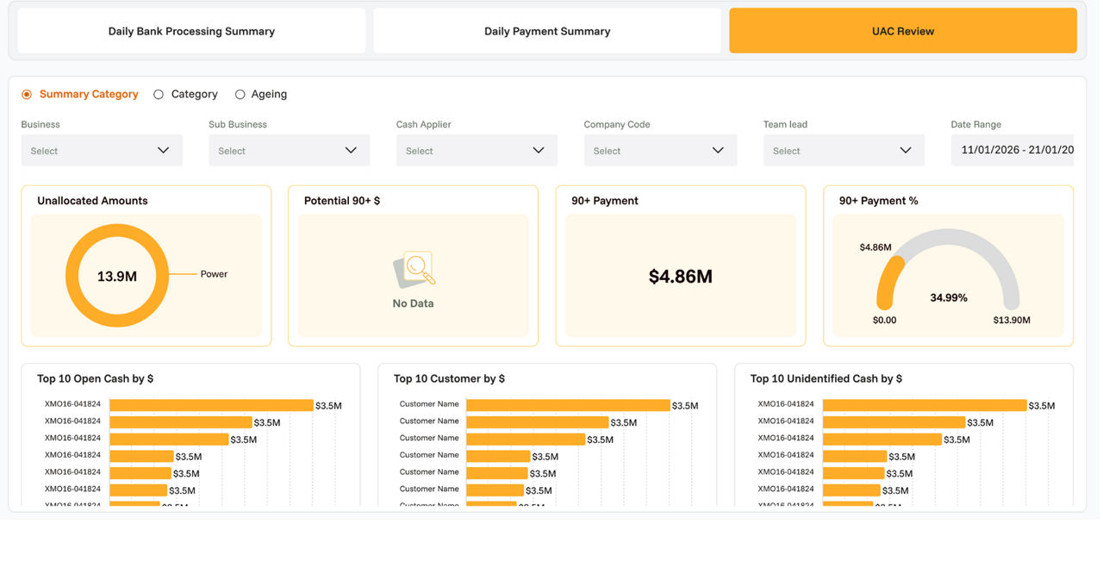Choose the Category radio option

[159, 94]
